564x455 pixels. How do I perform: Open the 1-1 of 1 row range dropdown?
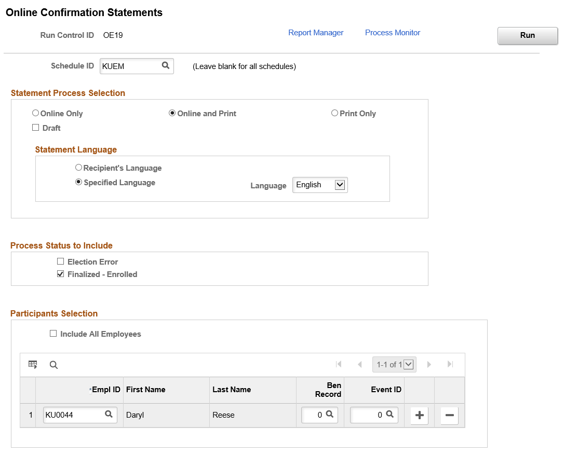[394, 364]
